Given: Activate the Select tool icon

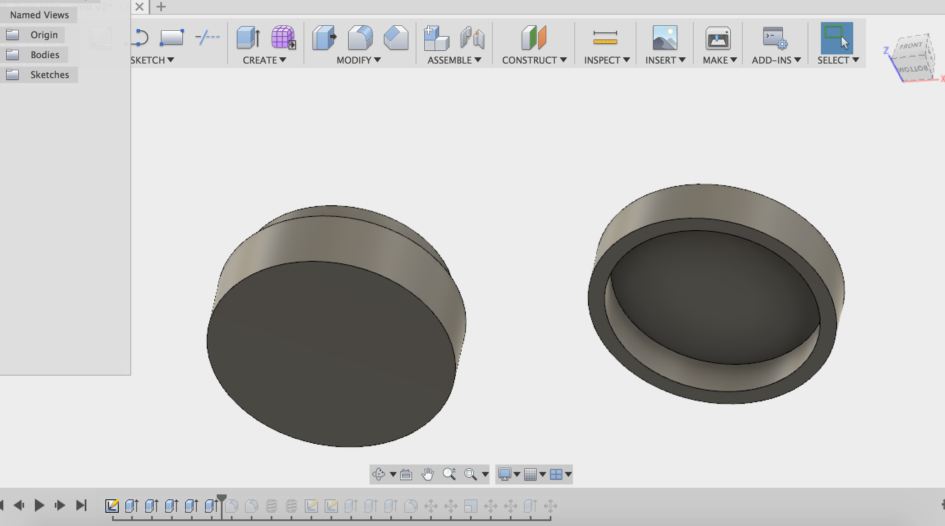Looking at the screenshot, I should tap(837, 38).
